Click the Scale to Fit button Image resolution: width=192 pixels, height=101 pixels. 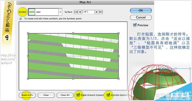(x=27, y=95)
